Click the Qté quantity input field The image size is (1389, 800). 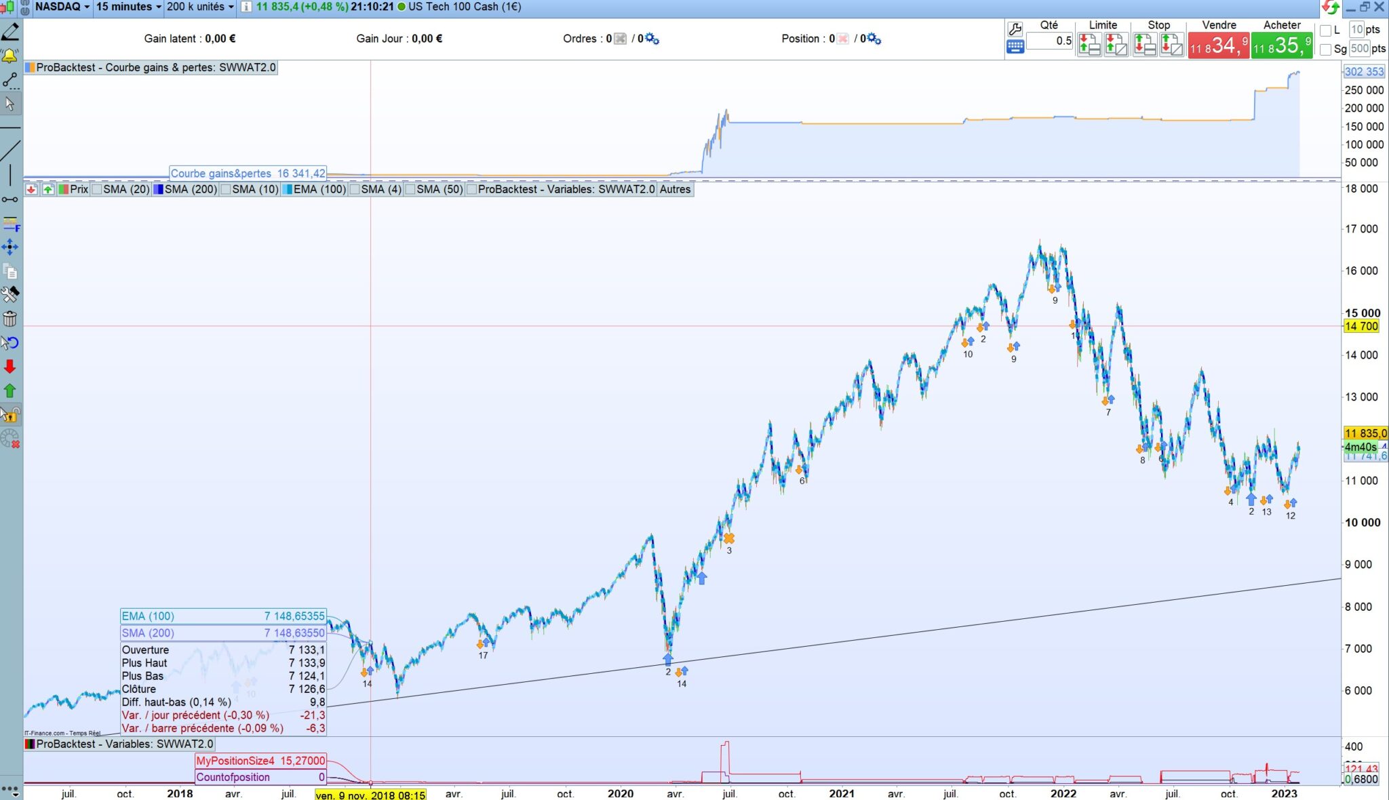[1049, 41]
